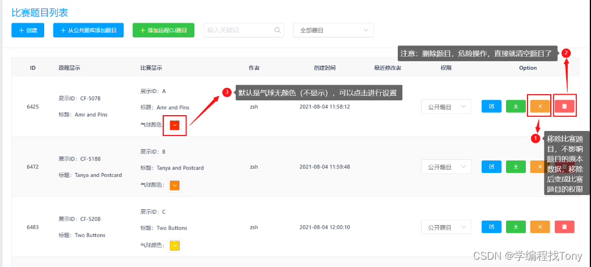
Task: Open permission dropdown for Amr and Pins
Action: [447, 107]
